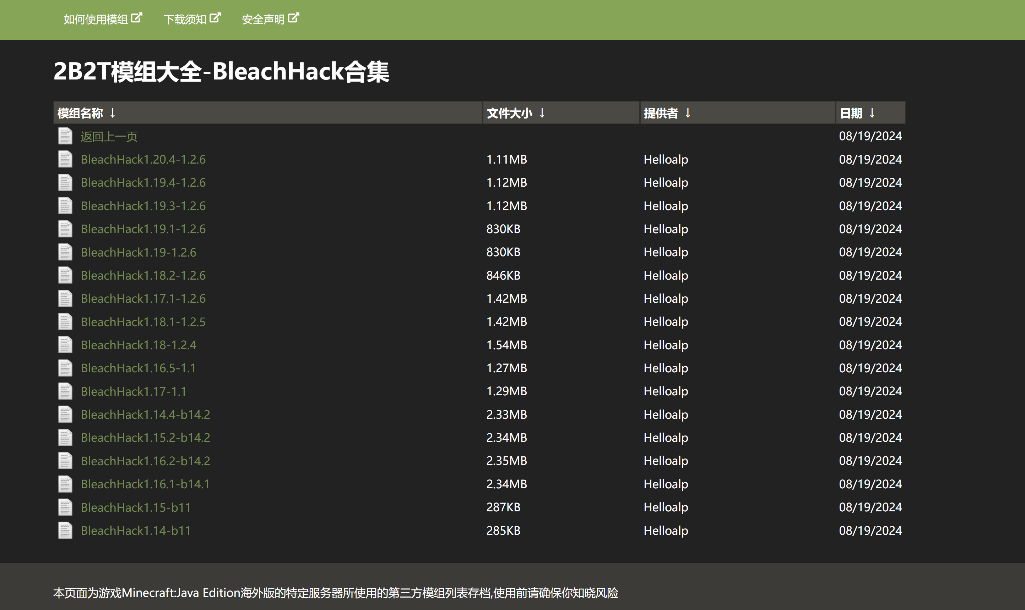
Task: Open BleachHack1.19.3-1.2.6 entry
Action: 143,206
